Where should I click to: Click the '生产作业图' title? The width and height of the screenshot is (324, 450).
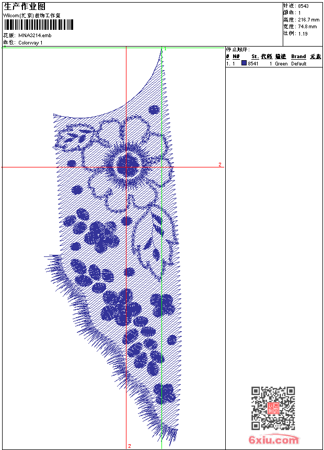click(24, 6)
